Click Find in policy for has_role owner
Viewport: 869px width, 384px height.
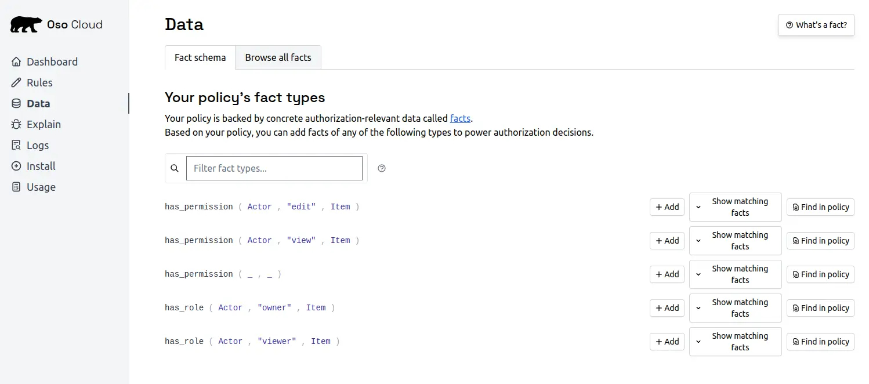click(820, 308)
